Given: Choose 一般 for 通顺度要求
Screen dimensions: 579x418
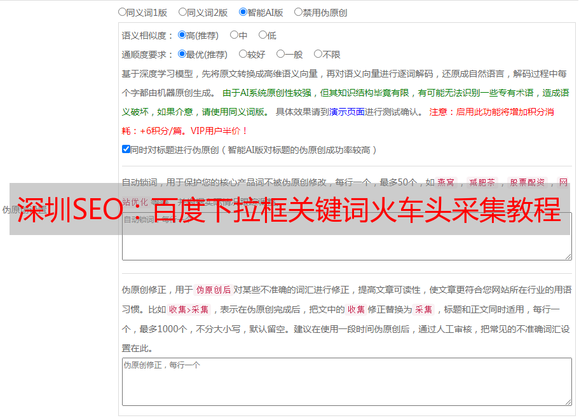Looking at the screenshot, I should tap(280, 54).
